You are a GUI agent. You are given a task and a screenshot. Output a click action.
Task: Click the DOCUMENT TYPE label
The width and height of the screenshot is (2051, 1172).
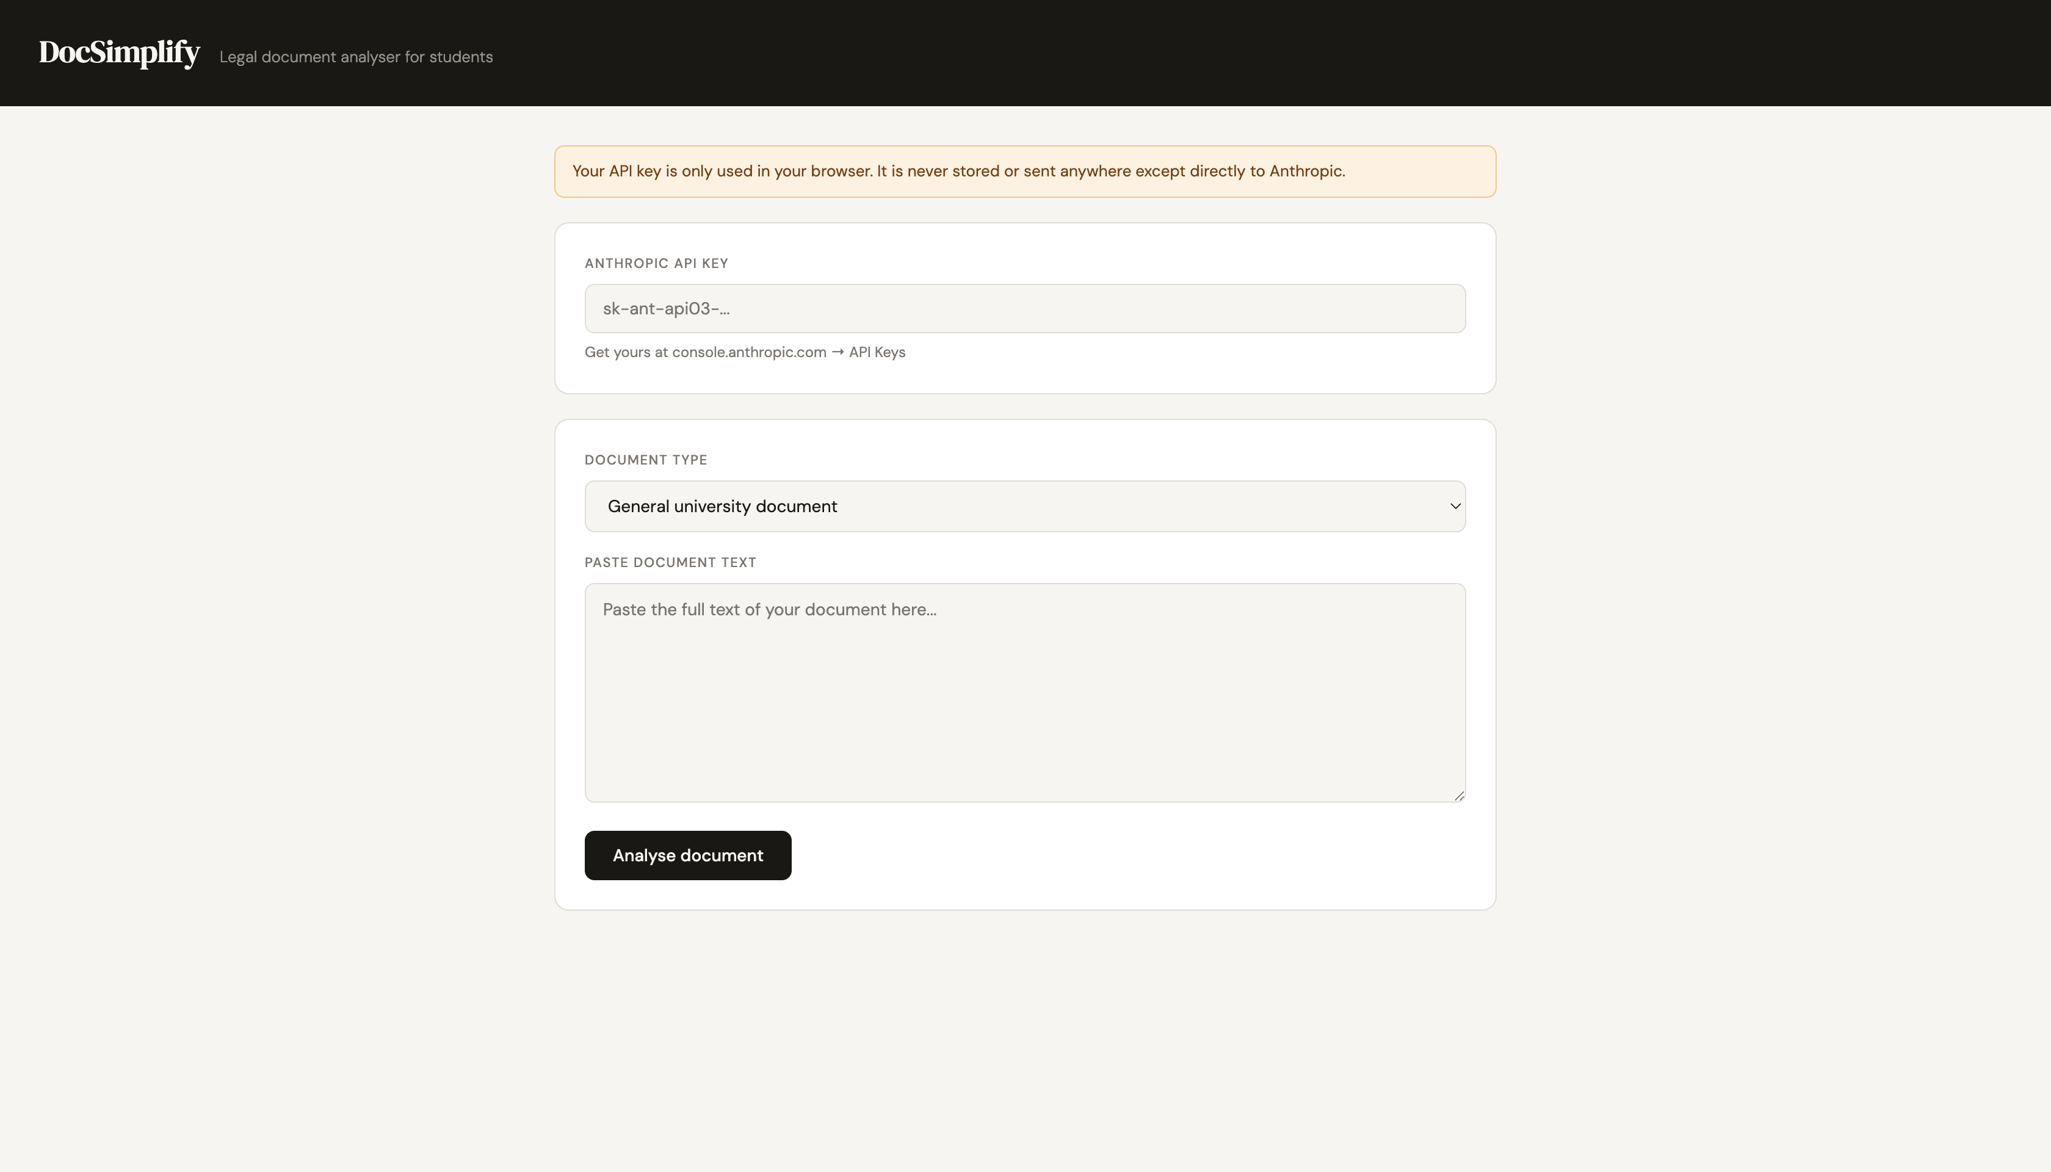click(x=646, y=460)
